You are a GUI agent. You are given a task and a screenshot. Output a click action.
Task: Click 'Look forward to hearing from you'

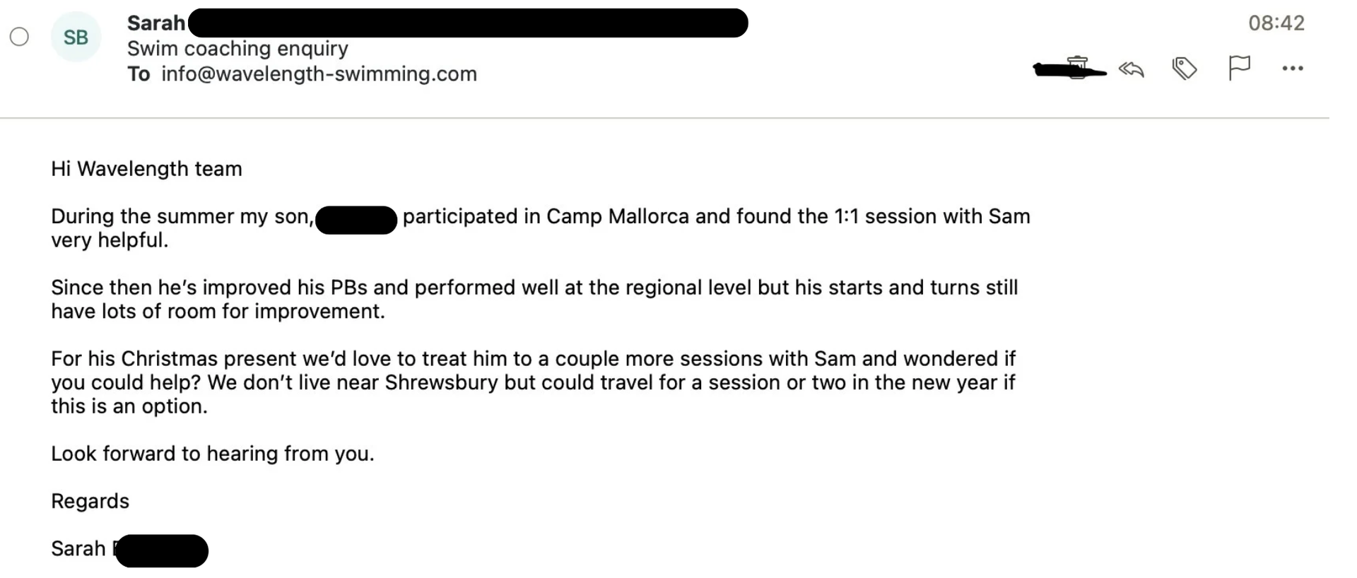(212, 454)
